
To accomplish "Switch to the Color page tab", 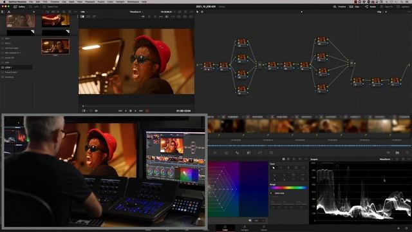I will (x=225, y=228).
